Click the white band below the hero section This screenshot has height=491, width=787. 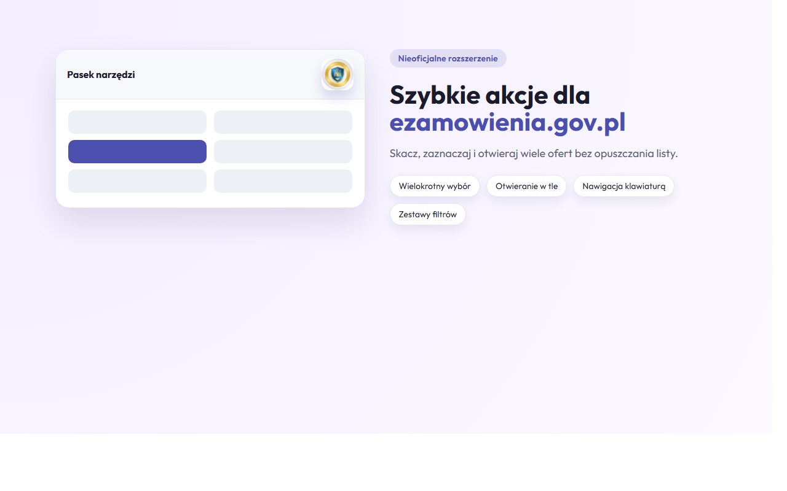[x=393, y=462]
